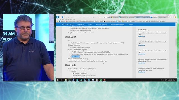Open Devices nav item

pos(90,24)
